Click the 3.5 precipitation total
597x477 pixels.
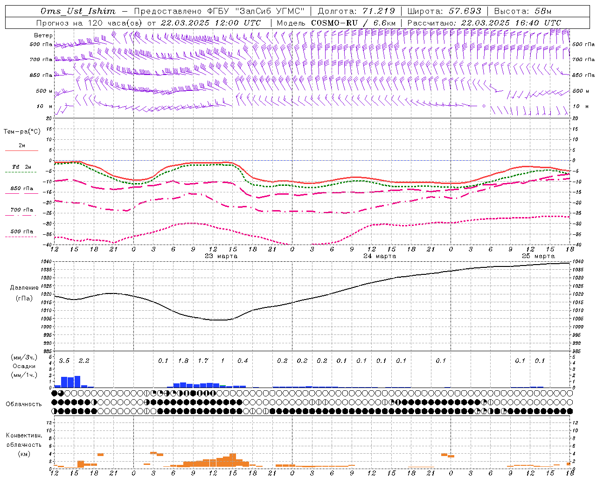(64, 361)
